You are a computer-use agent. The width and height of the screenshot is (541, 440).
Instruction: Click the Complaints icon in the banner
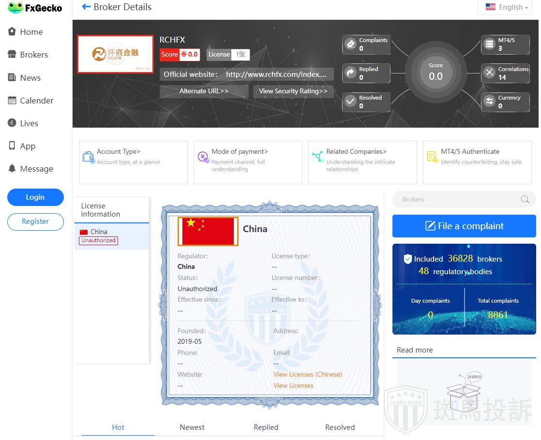point(351,44)
